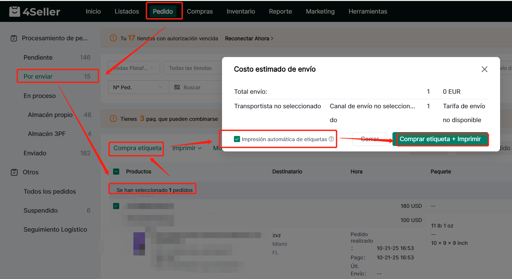Screen dimensions: 512x279
Task: Deselect the first order row checkbox
Action: coord(116,206)
